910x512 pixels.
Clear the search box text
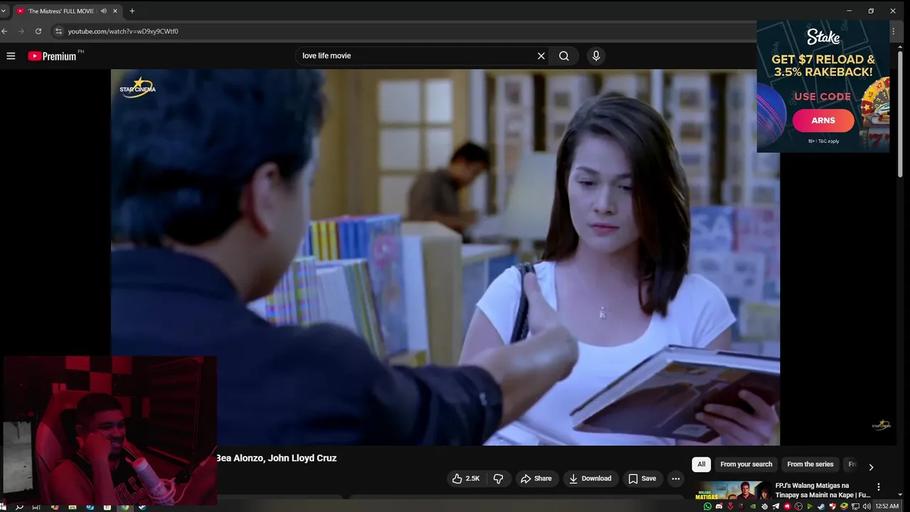[x=541, y=55]
